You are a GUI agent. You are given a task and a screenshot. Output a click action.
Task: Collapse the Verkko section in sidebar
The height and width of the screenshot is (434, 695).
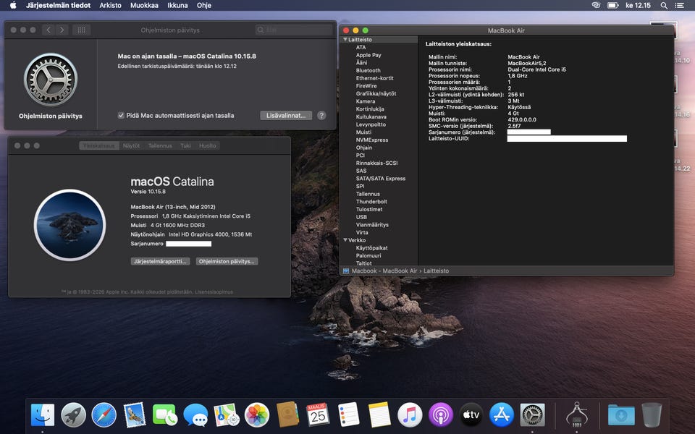(345, 240)
